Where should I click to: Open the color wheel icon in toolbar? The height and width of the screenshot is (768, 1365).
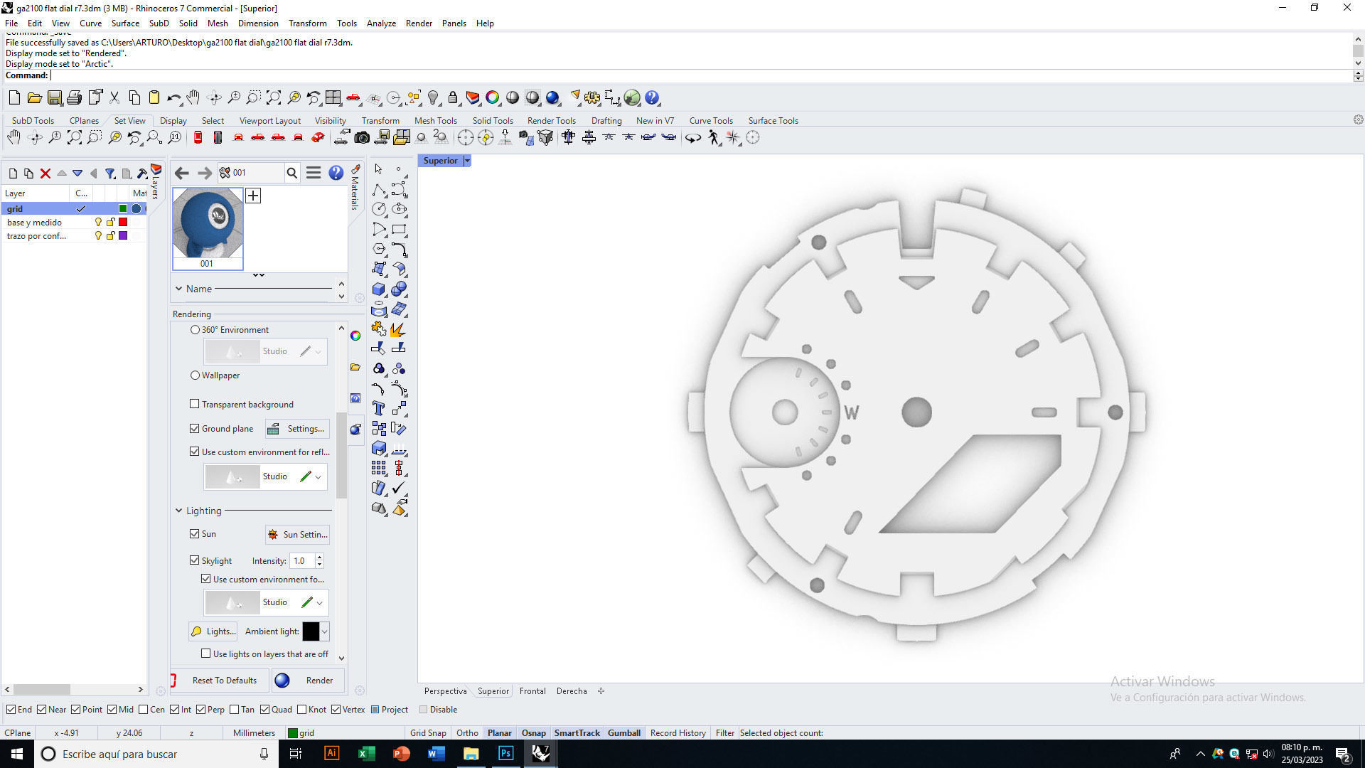(x=493, y=97)
